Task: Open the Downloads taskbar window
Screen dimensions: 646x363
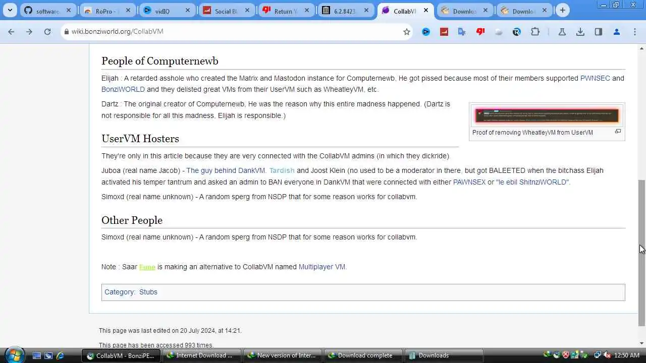Action: click(444, 355)
